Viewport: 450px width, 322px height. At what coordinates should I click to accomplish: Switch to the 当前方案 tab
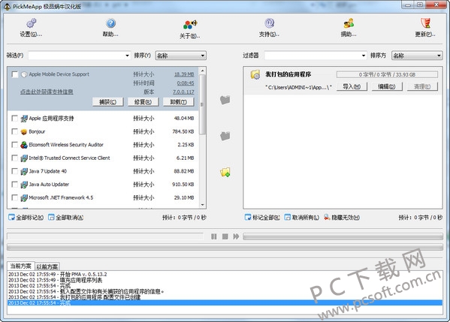coord(21,266)
